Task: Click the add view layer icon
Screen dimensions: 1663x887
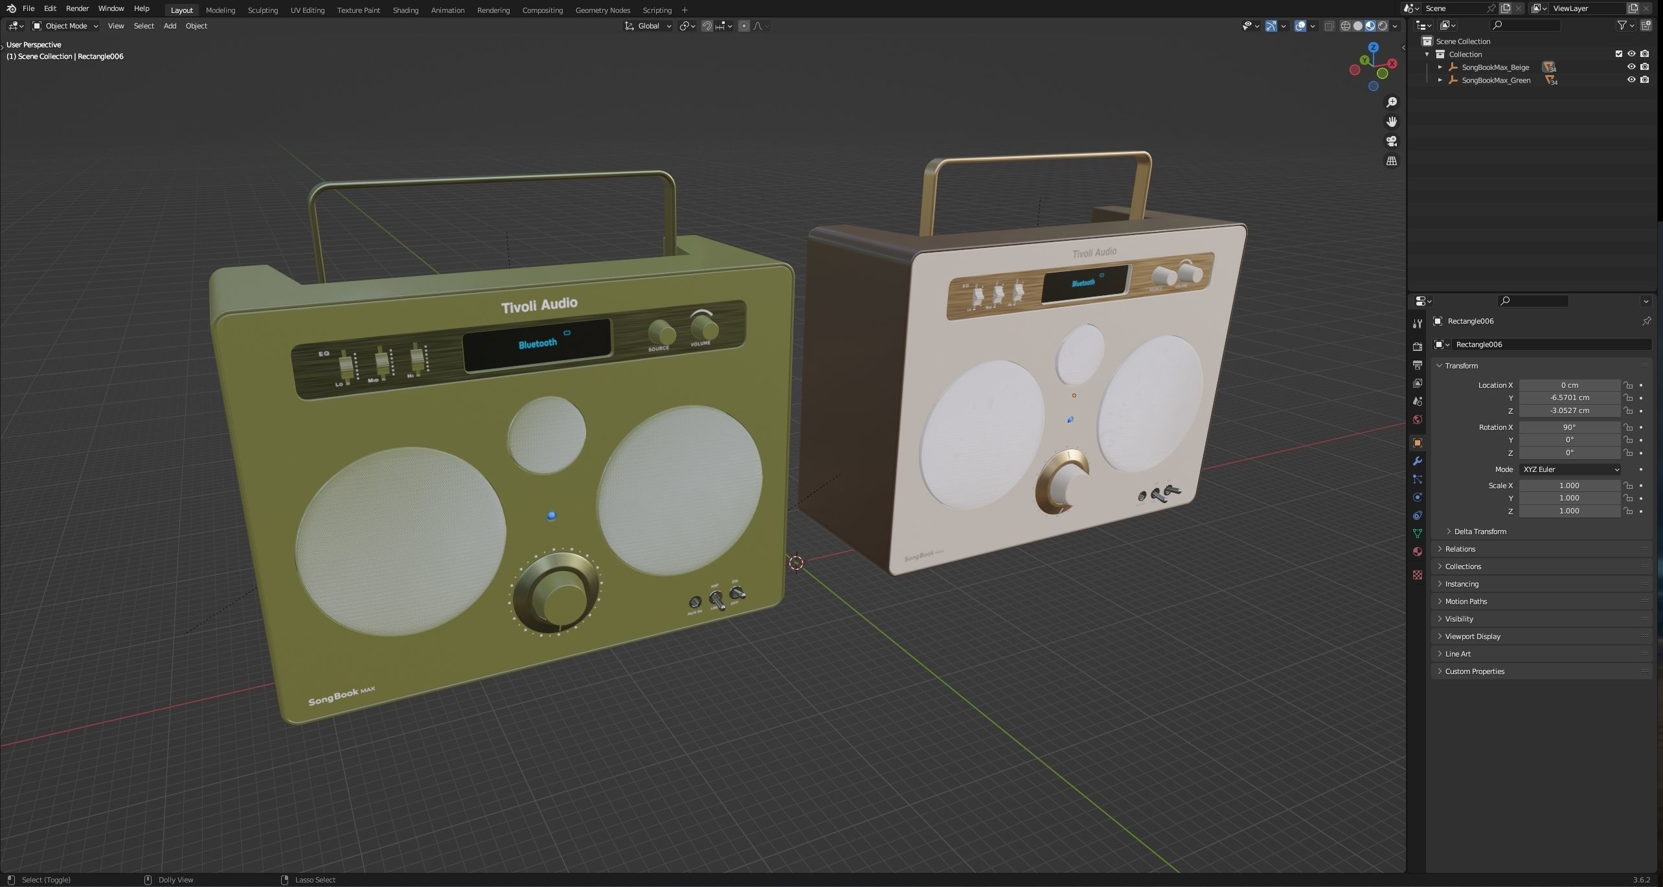Action: point(1633,8)
